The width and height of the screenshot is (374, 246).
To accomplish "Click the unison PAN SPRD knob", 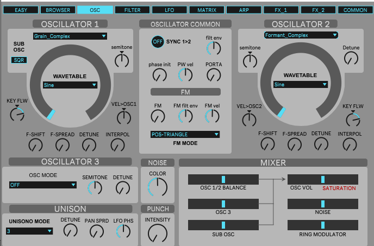I will click(97, 231).
